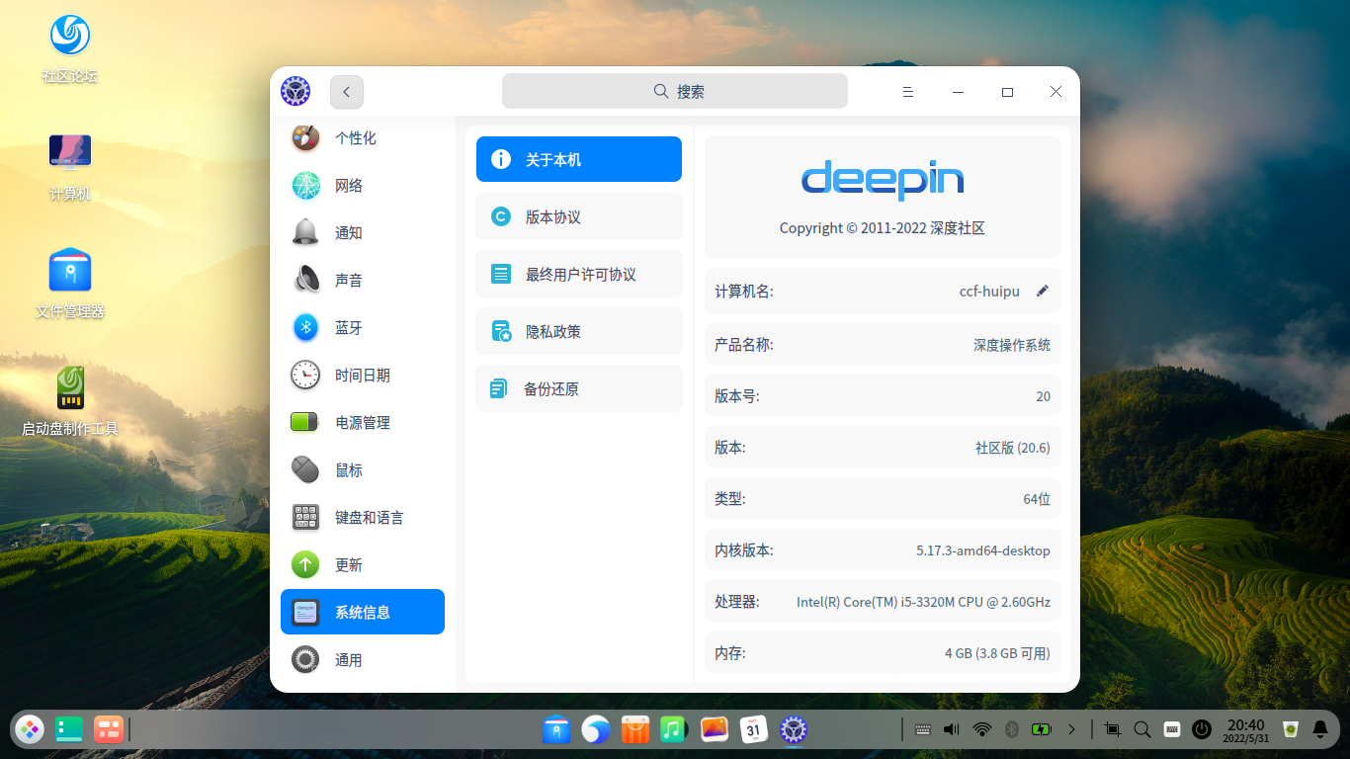The image size is (1350, 759).
Task: Go back using the back arrow button
Action: point(346,91)
